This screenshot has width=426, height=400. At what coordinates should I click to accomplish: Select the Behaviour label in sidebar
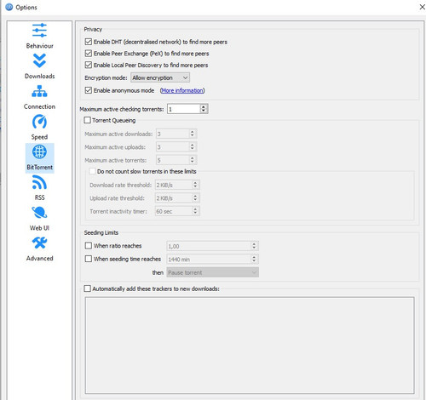(x=39, y=46)
